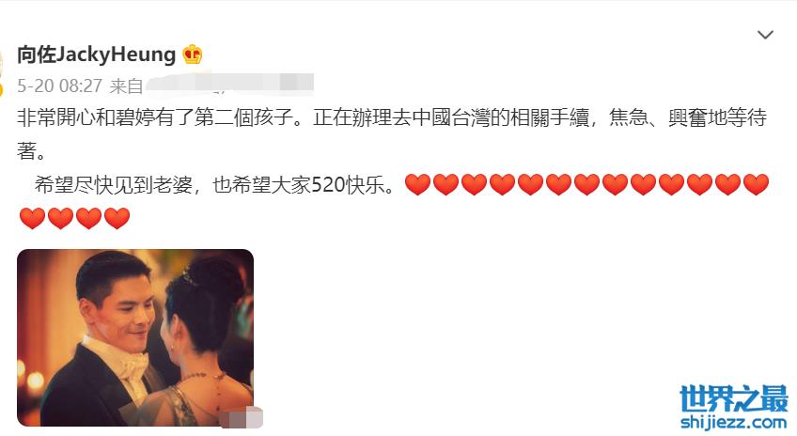Screen dimensions: 797x436
Task: Click the 世界之最 watermark logo
Action: (x=734, y=397)
